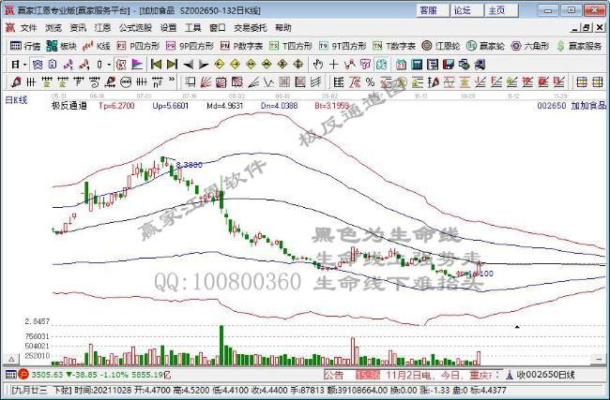Open the 板块 (sectors) toolbar icon
The image size is (610, 400).
(x=62, y=45)
